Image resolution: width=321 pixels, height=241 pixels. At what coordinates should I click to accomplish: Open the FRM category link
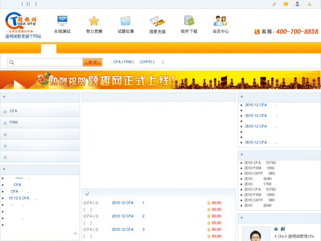[14, 122]
